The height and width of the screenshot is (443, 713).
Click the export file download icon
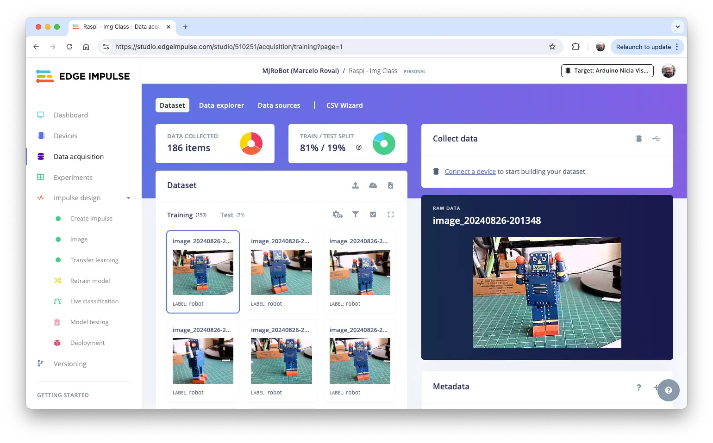390,185
